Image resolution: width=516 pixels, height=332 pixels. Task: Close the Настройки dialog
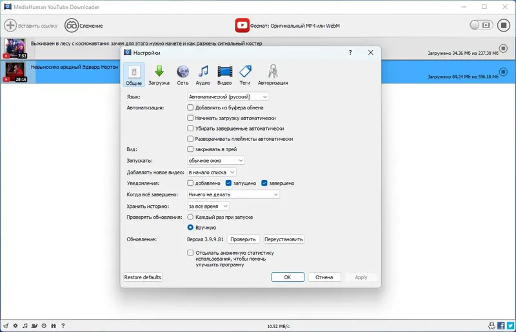point(370,53)
